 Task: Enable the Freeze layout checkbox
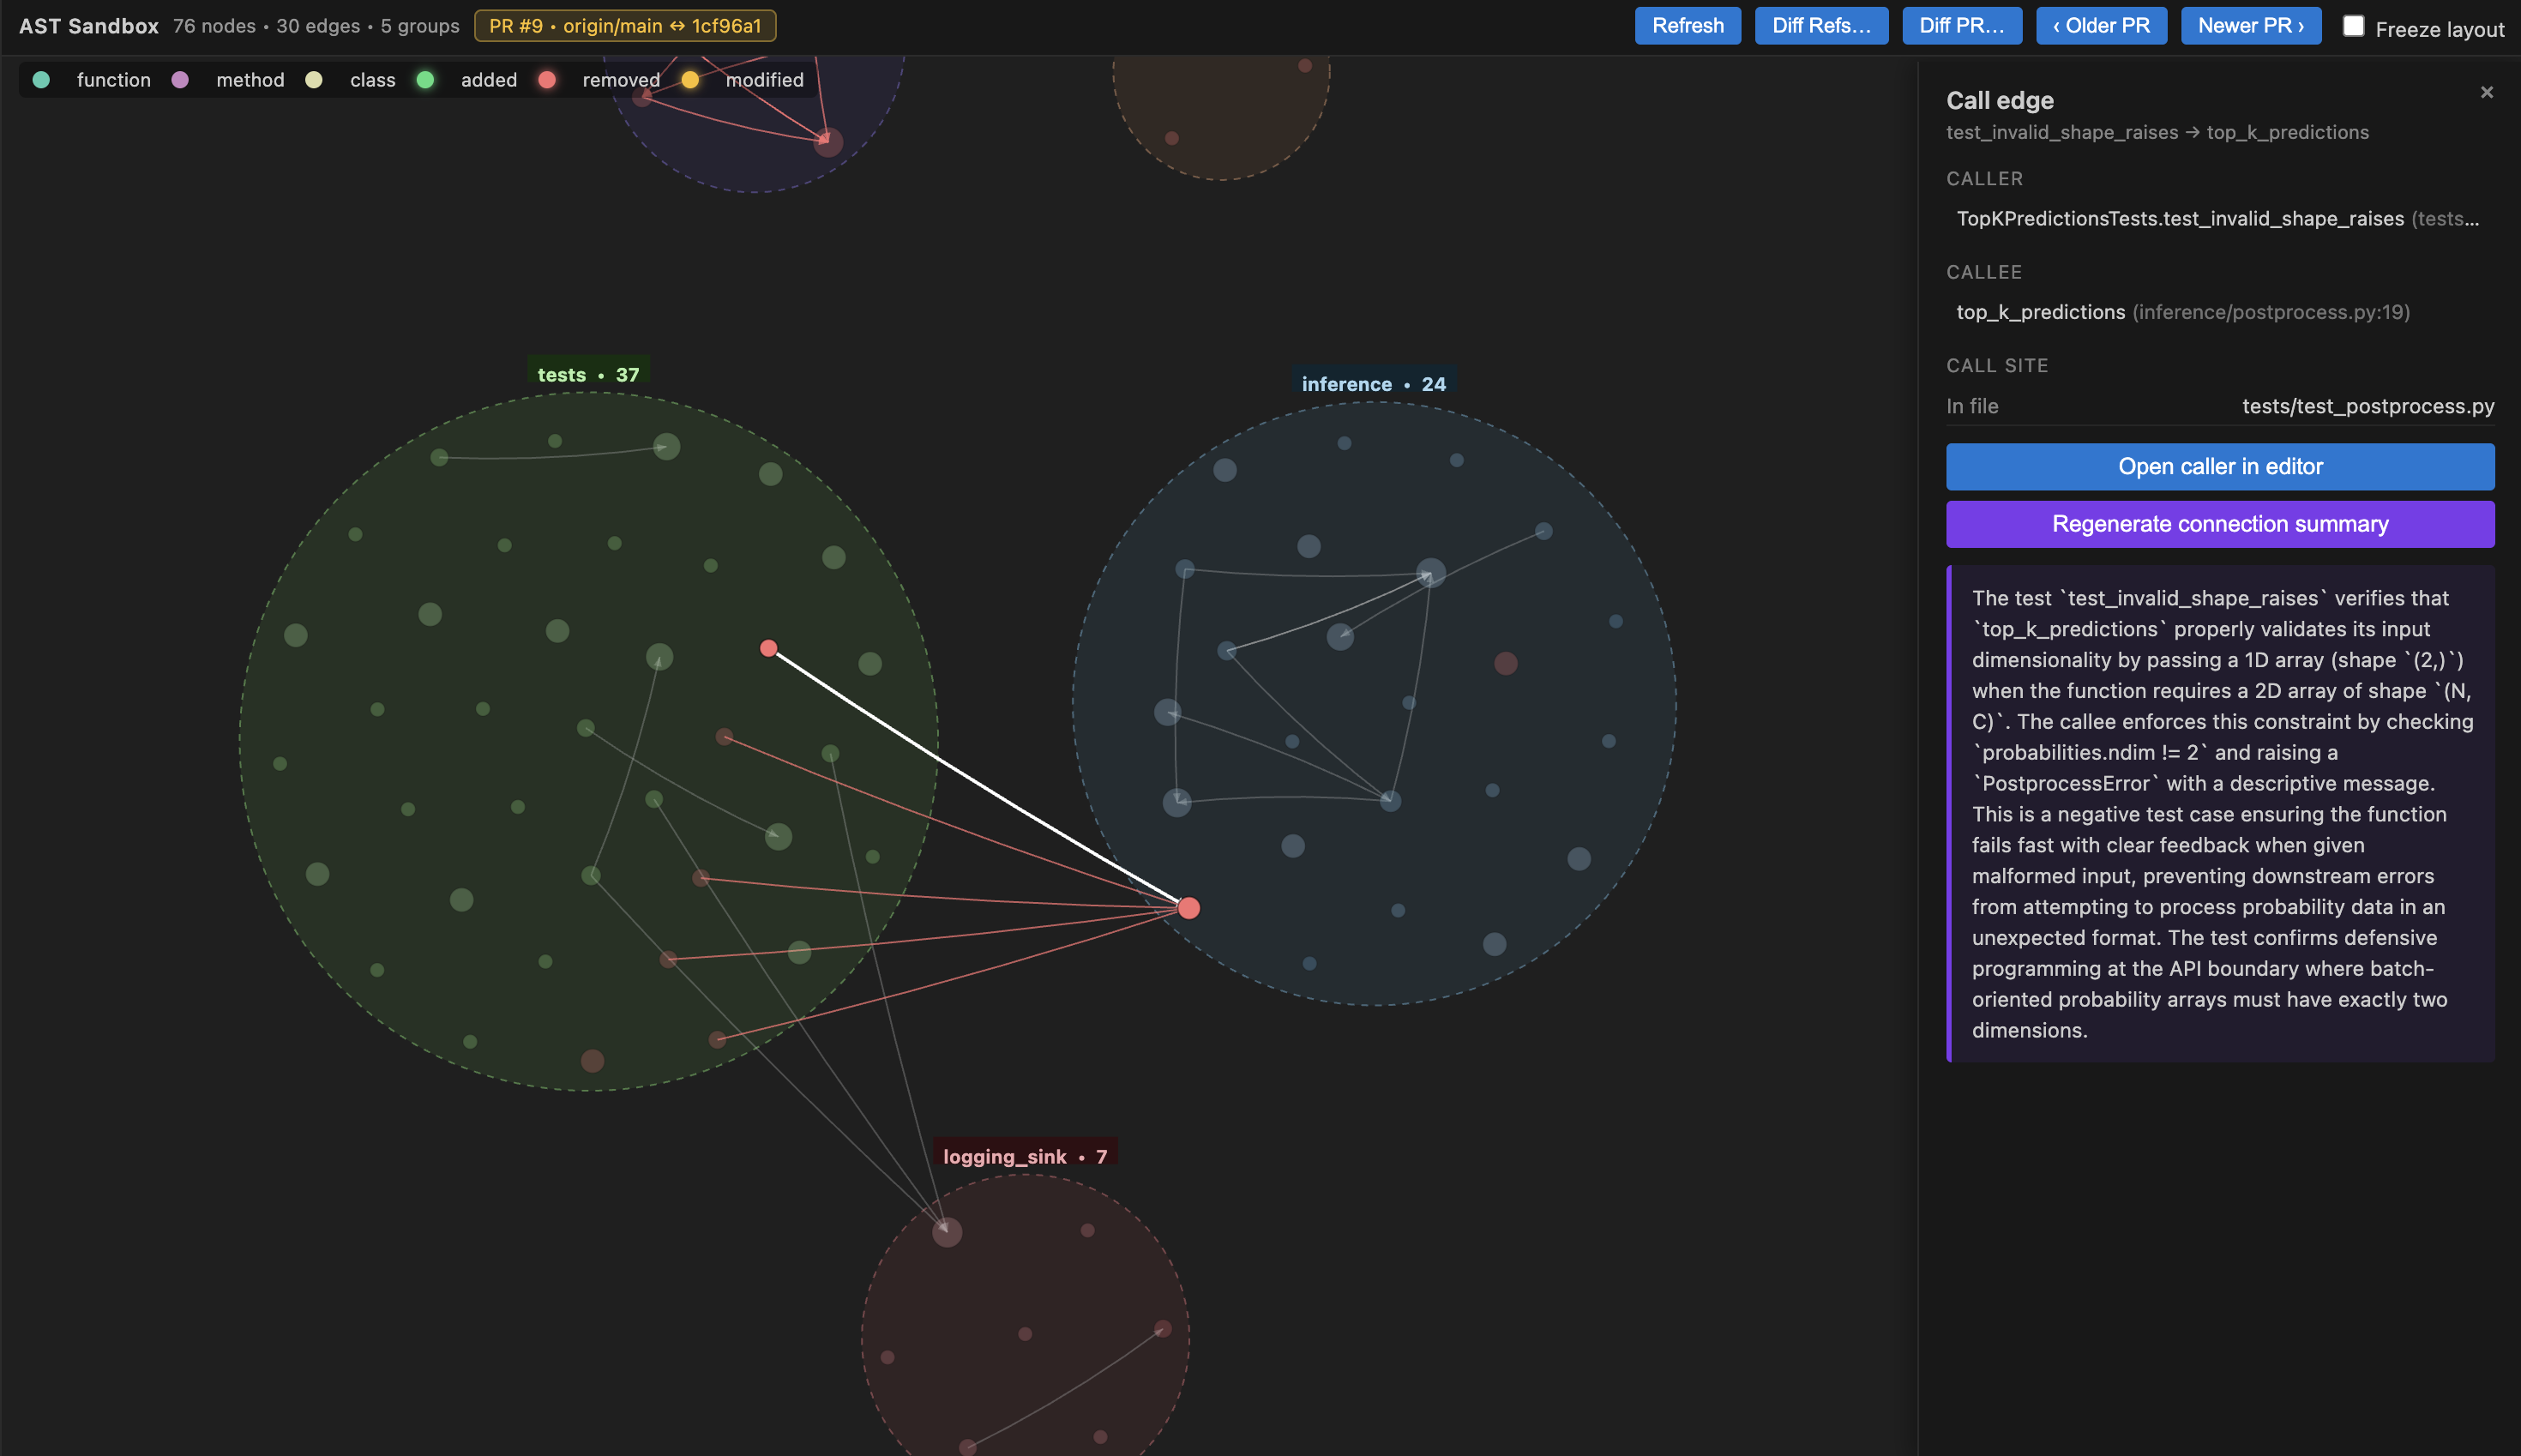pos(2353,27)
